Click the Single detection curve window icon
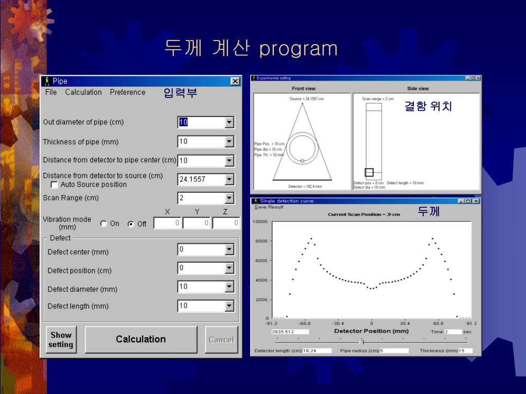Image resolution: width=526 pixels, height=394 pixels. [x=256, y=201]
